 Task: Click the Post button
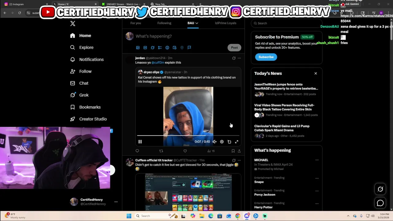[x=234, y=48]
